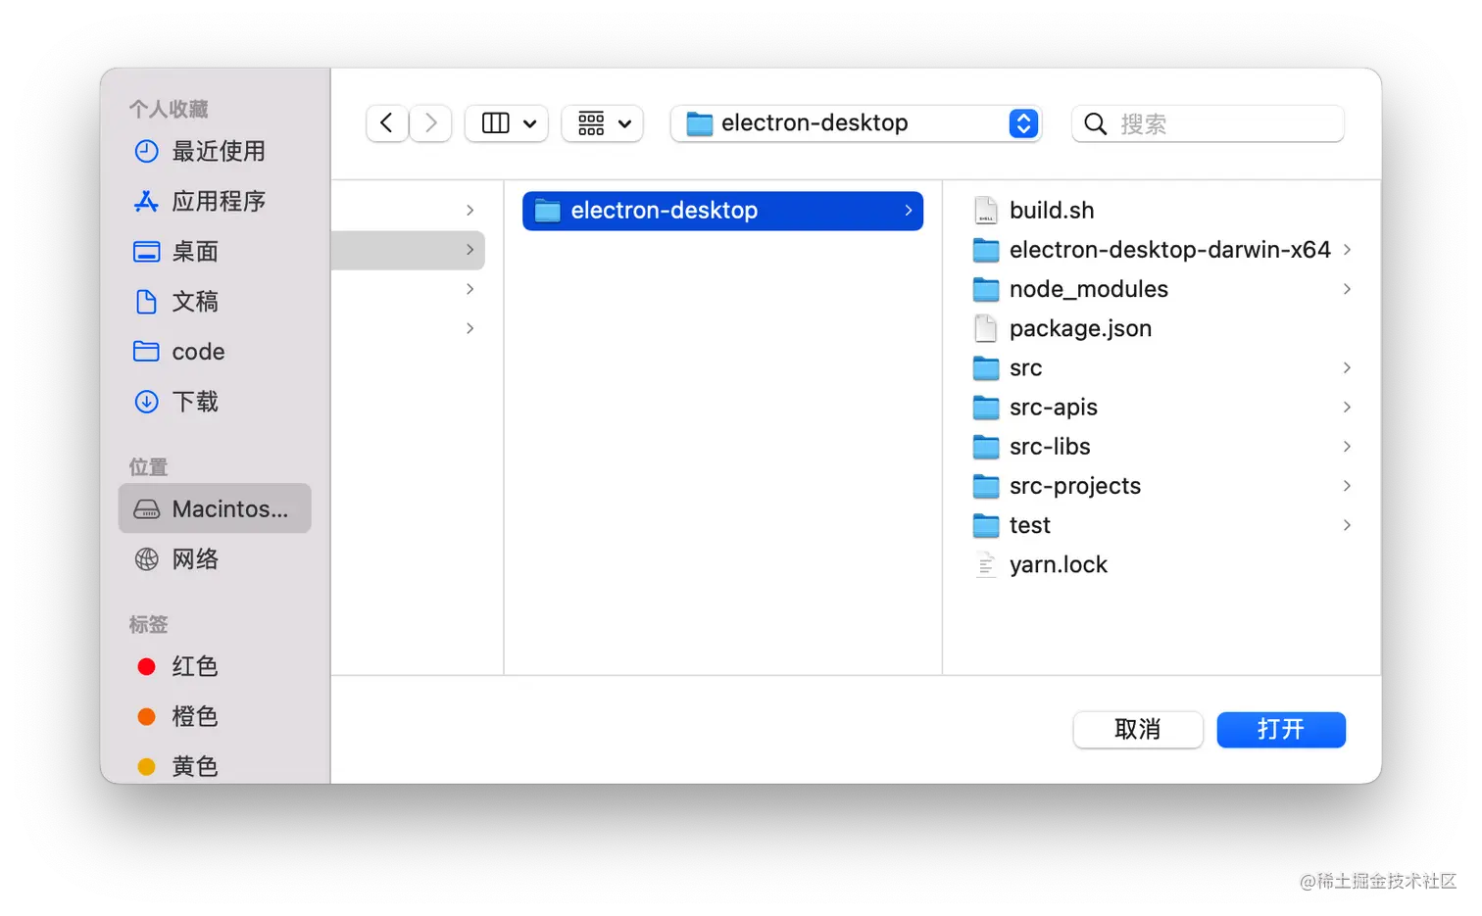Click the back navigation arrow
This screenshot has width=1482, height=916.
click(x=386, y=122)
